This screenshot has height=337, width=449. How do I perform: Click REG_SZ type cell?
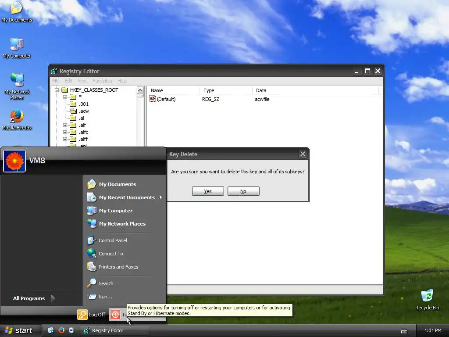tap(210, 99)
